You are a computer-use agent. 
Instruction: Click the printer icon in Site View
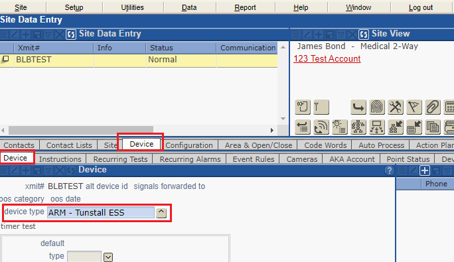click(x=449, y=127)
